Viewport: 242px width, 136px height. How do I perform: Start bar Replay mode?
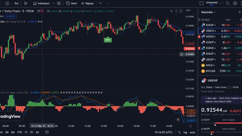point(87,3)
